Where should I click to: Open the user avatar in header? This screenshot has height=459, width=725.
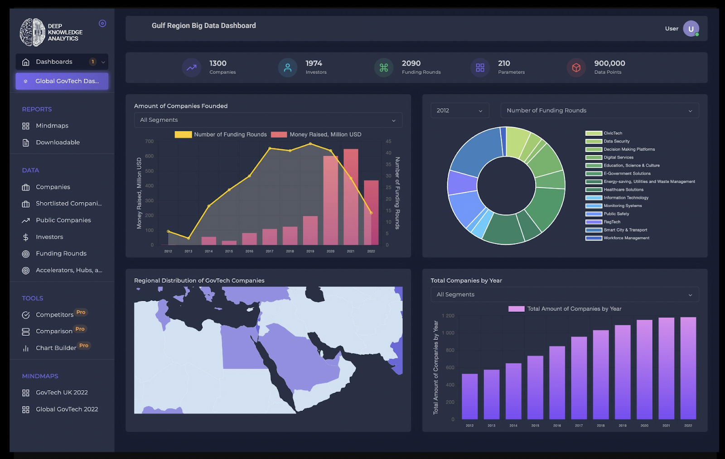pos(691,29)
